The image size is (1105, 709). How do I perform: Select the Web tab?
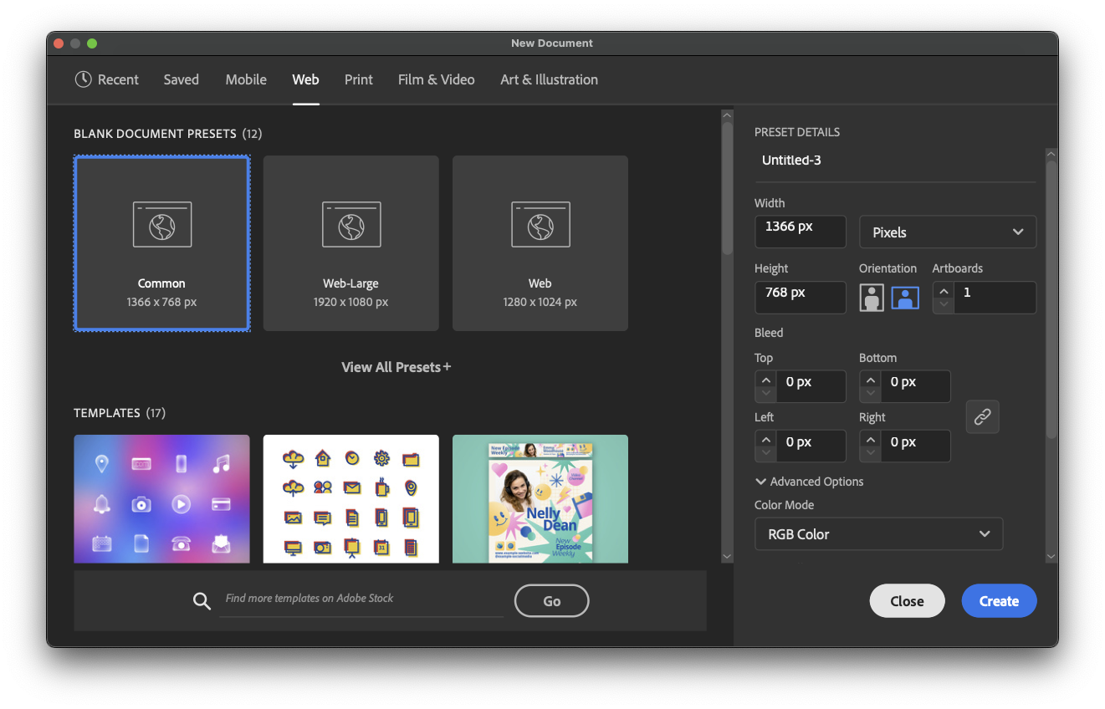click(x=305, y=79)
